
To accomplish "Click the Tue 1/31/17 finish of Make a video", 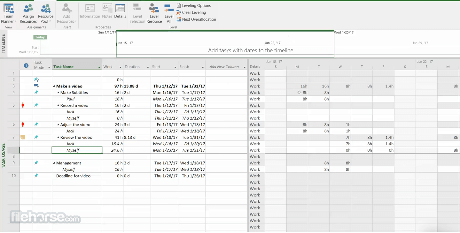I will point(192,86).
